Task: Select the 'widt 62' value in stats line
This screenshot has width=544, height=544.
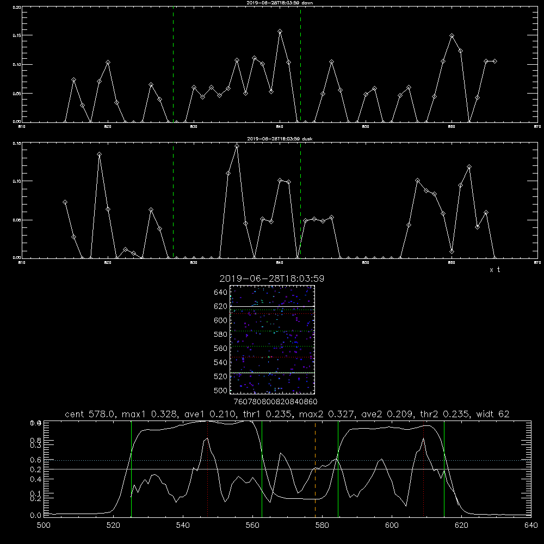Action: coord(493,414)
